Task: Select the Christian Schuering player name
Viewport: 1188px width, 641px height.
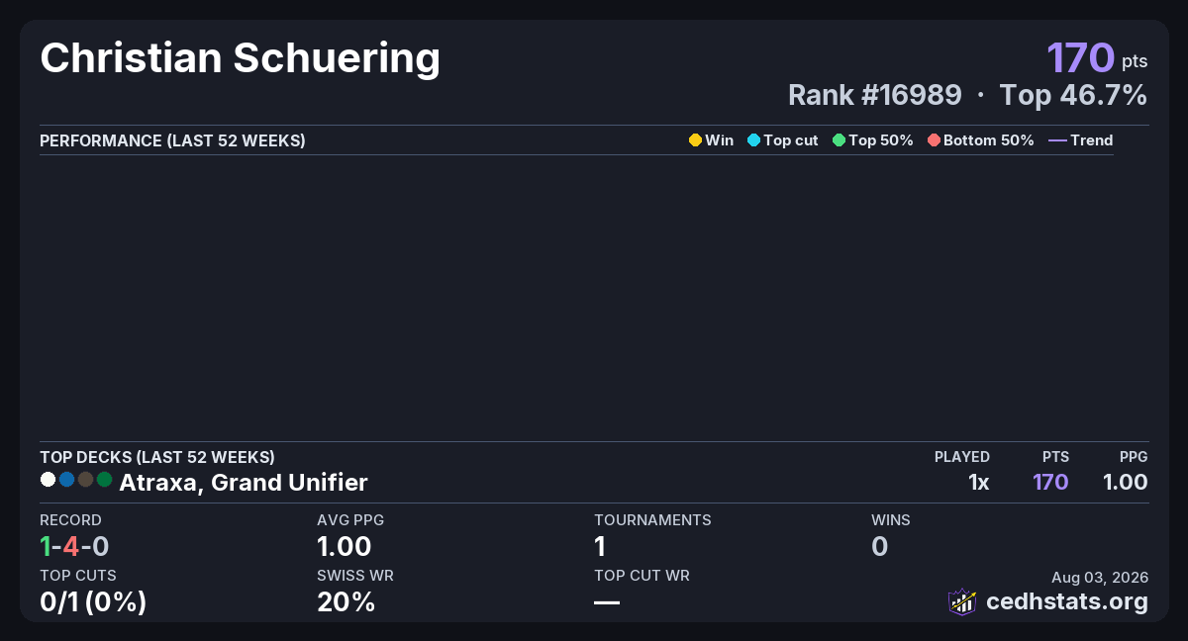Action: coord(241,59)
